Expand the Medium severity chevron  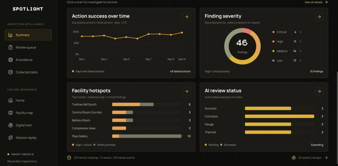click(x=301, y=51)
